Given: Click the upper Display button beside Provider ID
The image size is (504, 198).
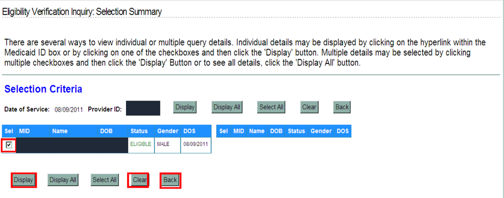Looking at the screenshot, I should (185, 107).
